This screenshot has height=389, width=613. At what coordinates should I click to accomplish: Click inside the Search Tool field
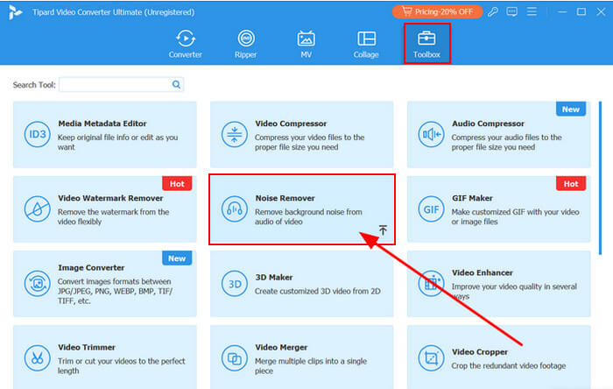pos(114,85)
